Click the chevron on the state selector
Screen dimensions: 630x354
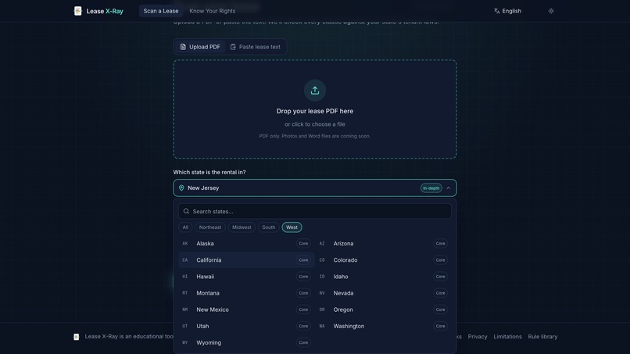449,188
